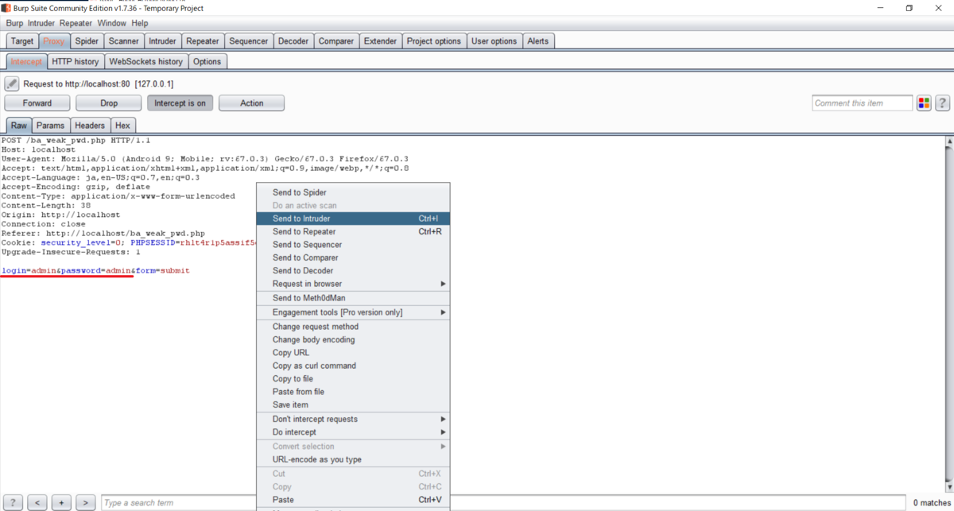Select Send to Intruder menu entry
This screenshot has width=954, height=511.
(x=353, y=219)
